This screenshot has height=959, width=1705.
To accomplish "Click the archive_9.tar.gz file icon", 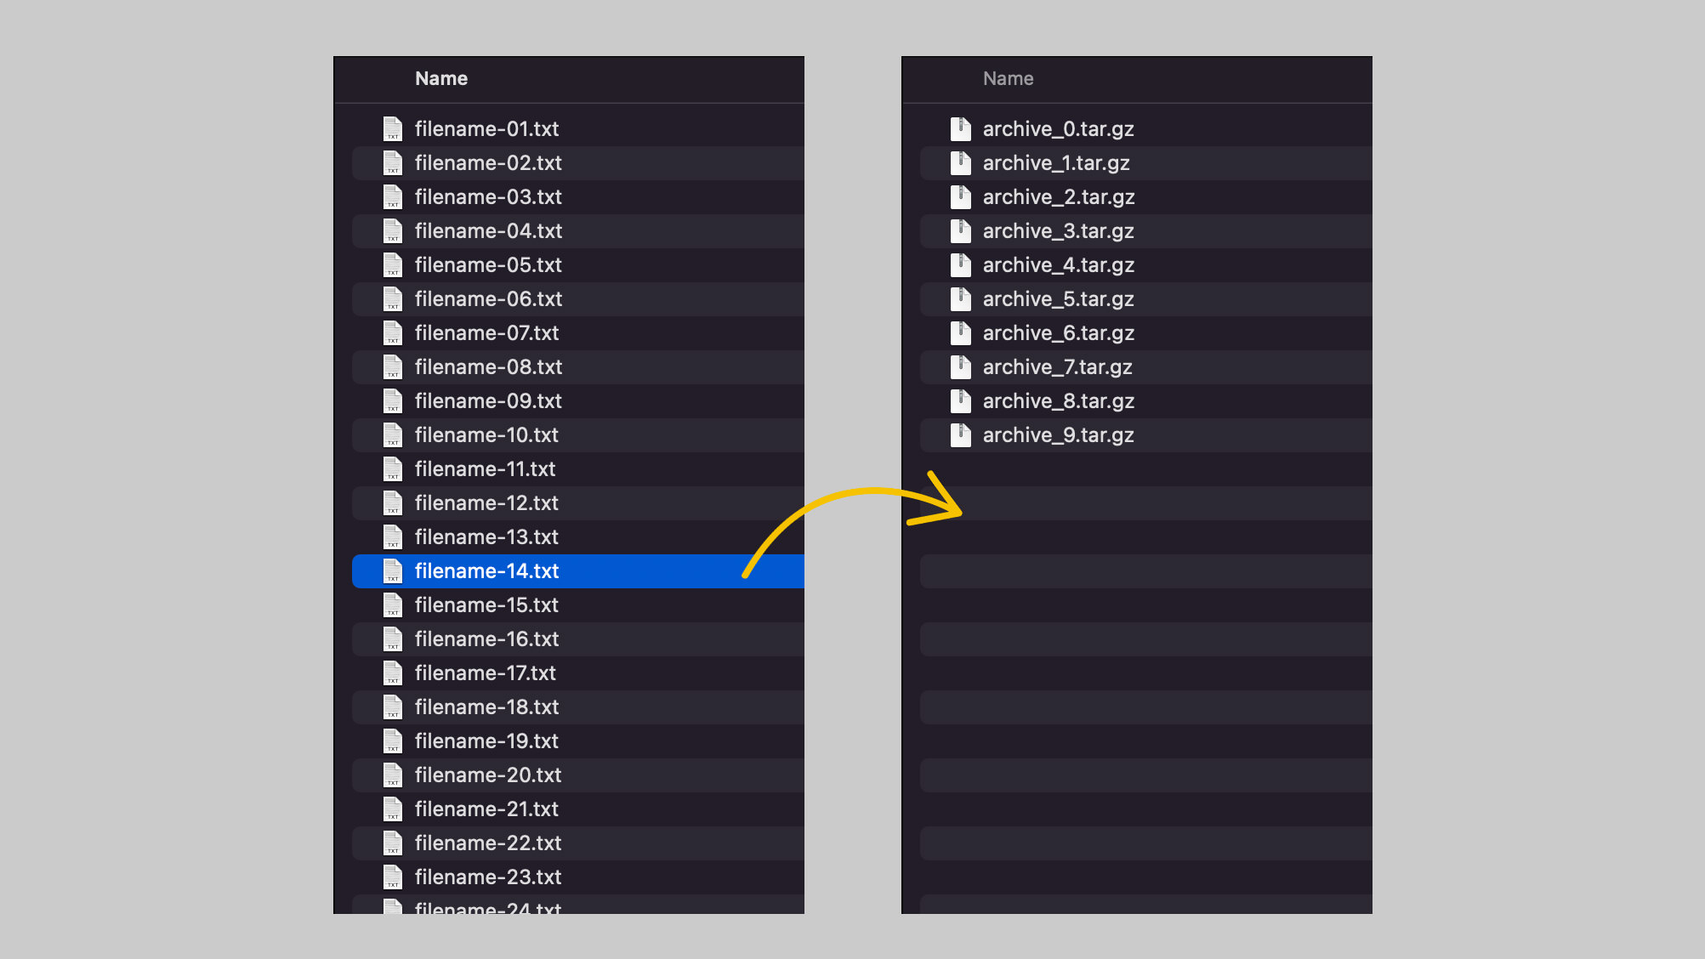I will pos(960,434).
